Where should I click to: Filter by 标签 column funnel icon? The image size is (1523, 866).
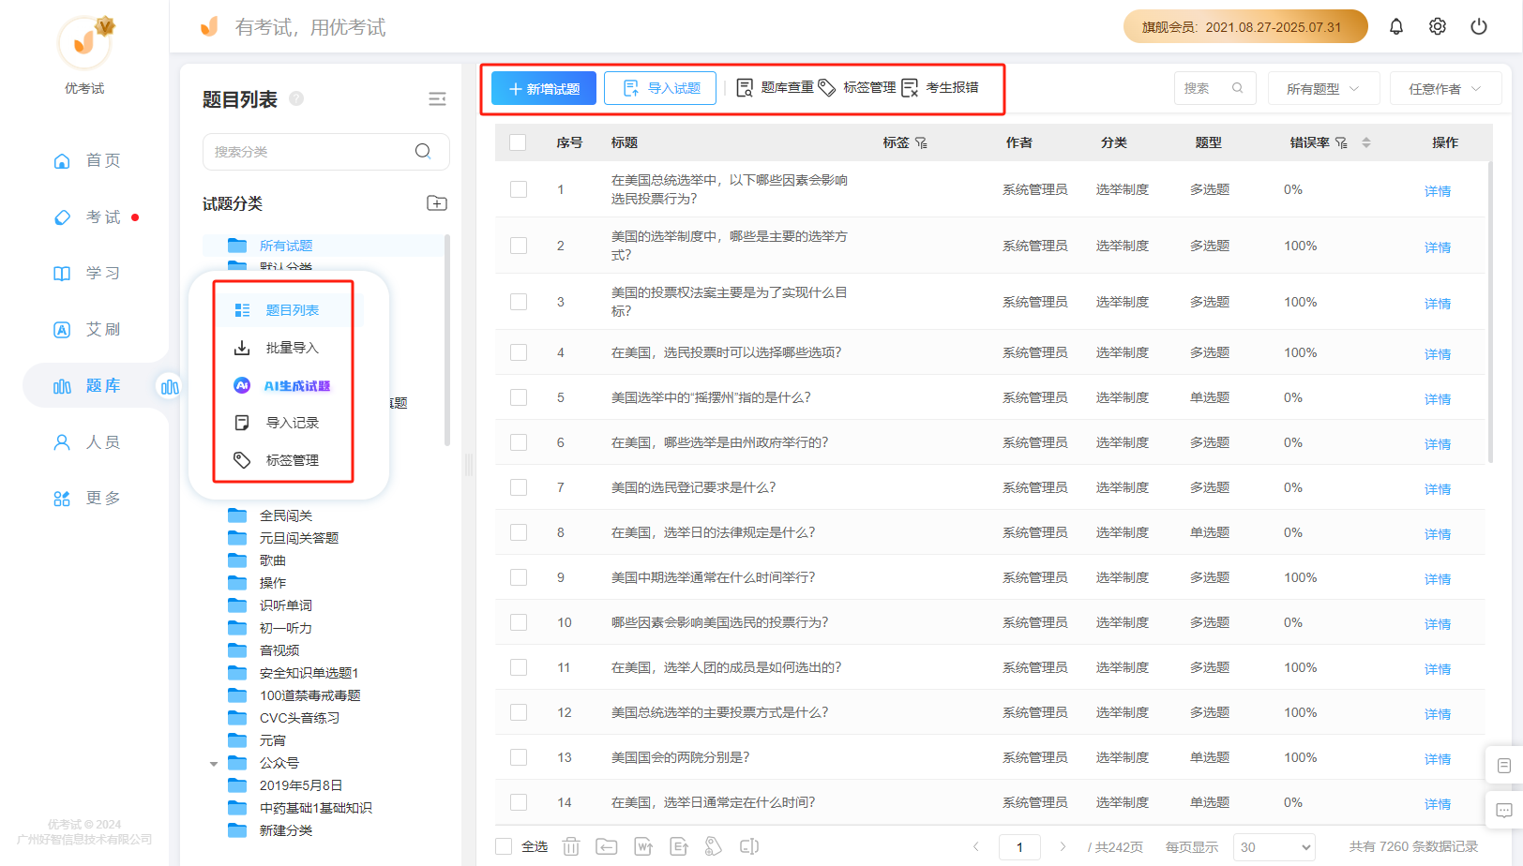922,142
